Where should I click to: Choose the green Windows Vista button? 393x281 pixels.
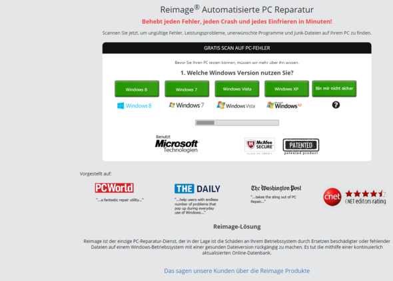[x=237, y=89]
